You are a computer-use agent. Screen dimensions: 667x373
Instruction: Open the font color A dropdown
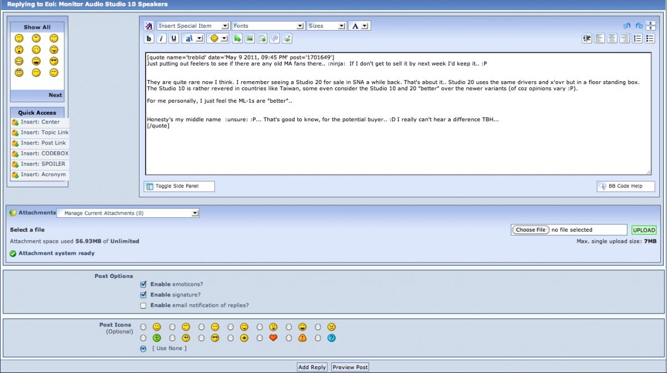point(359,26)
